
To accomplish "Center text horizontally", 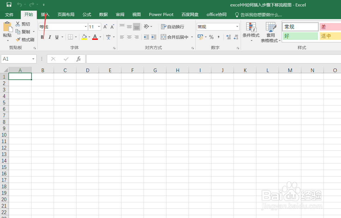I will click(x=129, y=37).
